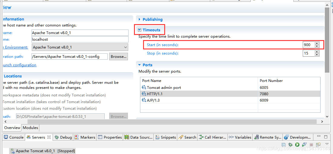Open the Properties tab
Image resolution: width=333 pixels, height=154 pixels.
110,137
